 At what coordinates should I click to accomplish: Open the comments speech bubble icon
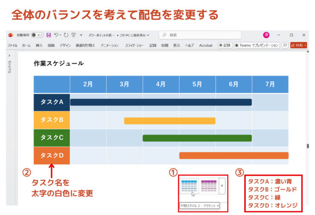285,45
